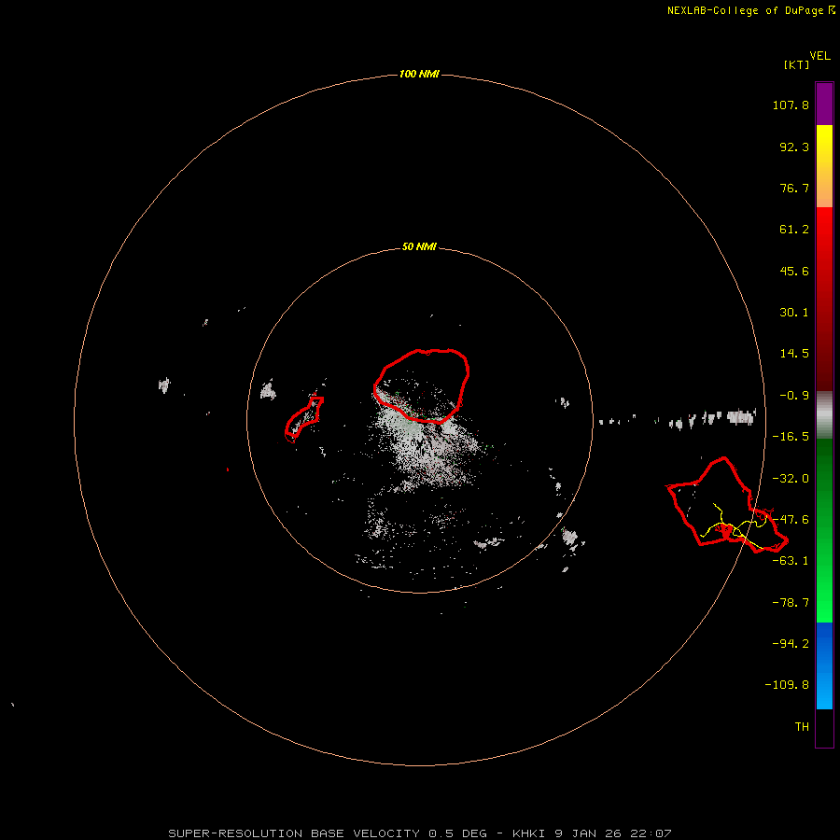The image size is (840, 840).
Task: Select the 14.5 velocity scale value
Action: pyautogui.click(x=794, y=354)
